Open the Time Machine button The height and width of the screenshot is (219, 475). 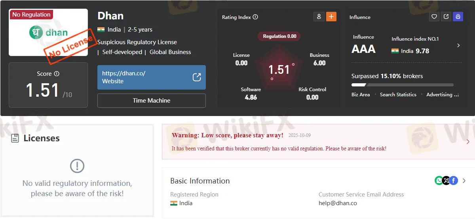152,101
